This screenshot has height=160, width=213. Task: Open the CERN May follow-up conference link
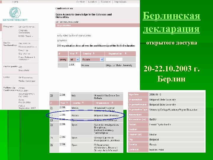[23, 89]
